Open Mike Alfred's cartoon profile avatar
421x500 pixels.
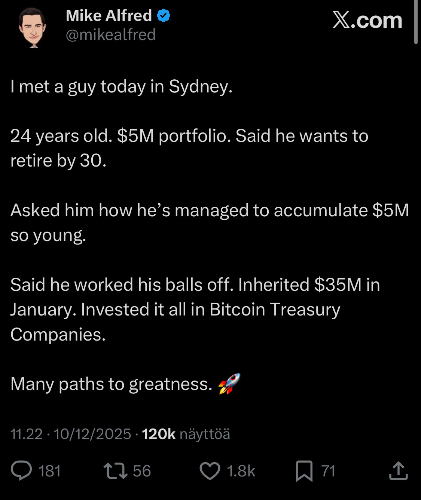(33, 27)
